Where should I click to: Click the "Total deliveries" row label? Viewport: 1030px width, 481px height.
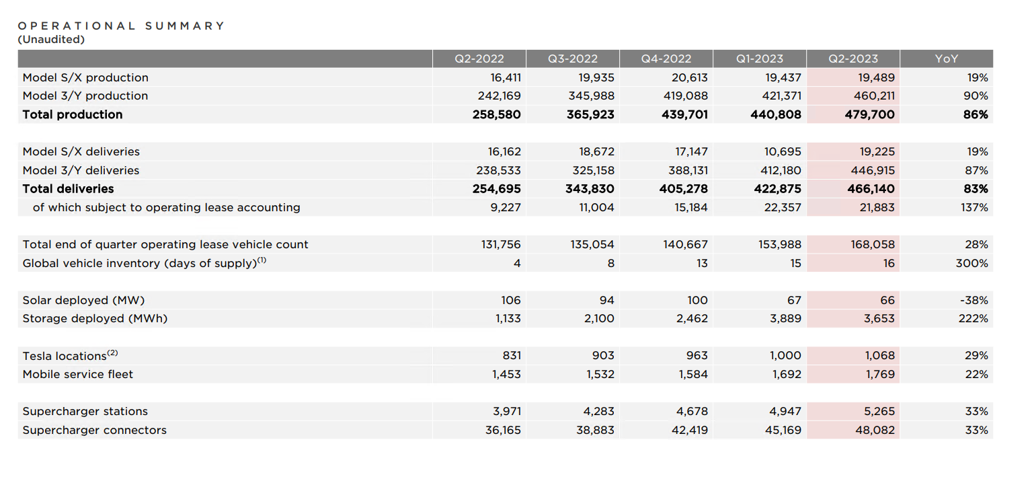coord(68,189)
